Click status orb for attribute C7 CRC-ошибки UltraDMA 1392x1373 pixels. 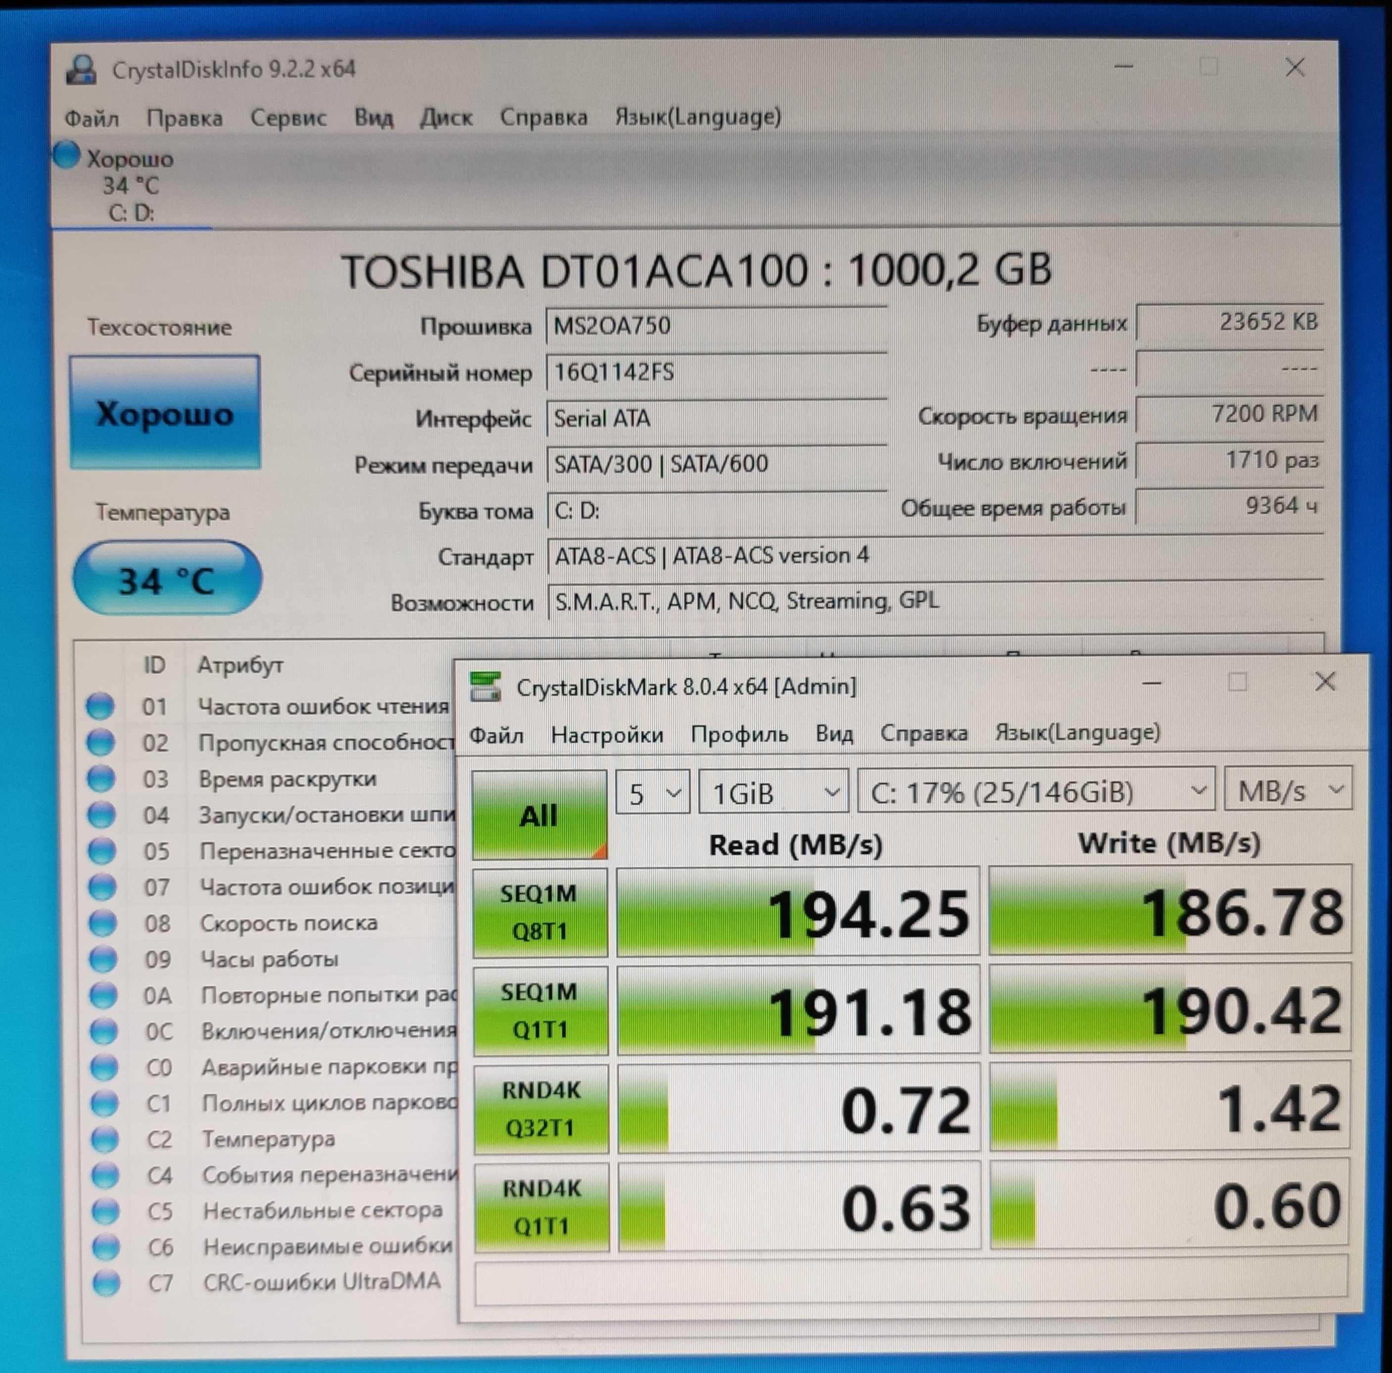click(x=106, y=1282)
